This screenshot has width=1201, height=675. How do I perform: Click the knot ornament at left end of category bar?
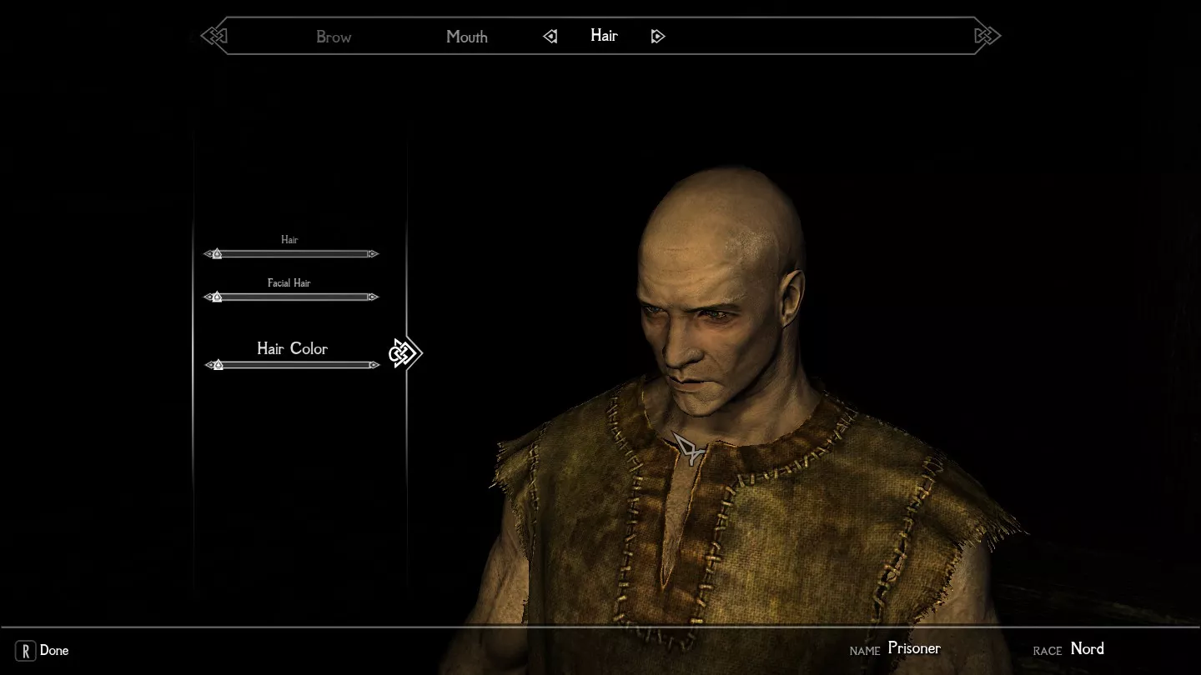[x=214, y=36]
